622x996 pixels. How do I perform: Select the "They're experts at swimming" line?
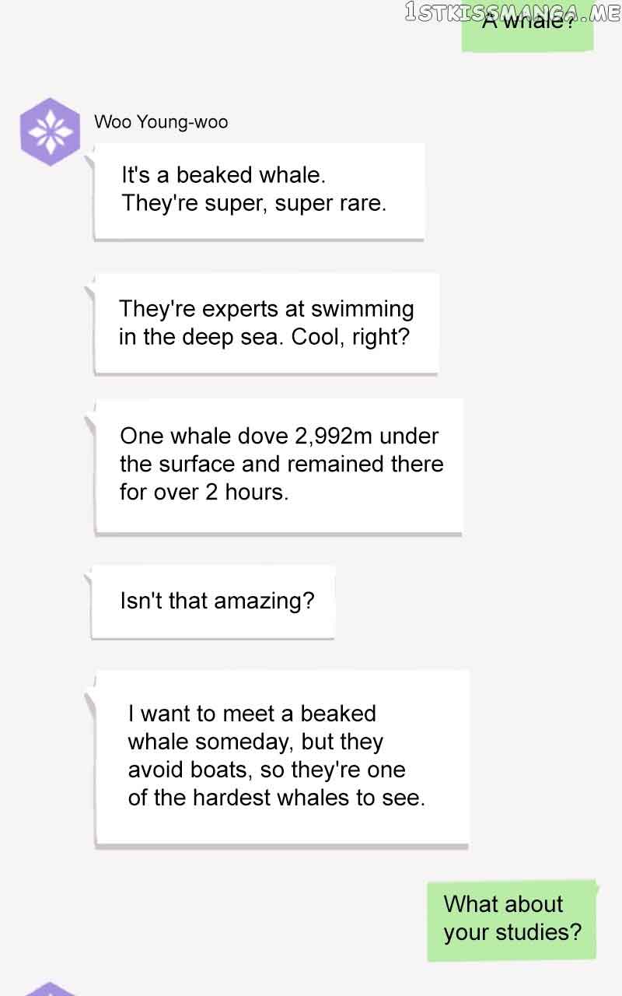[x=266, y=309]
